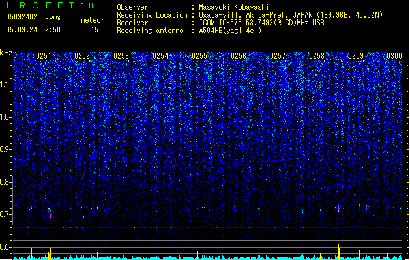Click the 0259 time marker
The height and width of the screenshot is (260, 410).
coord(356,56)
